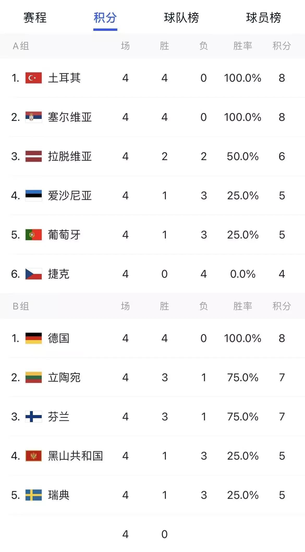Image resolution: width=305 pixels, height=552 pixels.
Task: Tap the Montenegro flag icon
Action: pyautogui.click(x=34, y=456)
